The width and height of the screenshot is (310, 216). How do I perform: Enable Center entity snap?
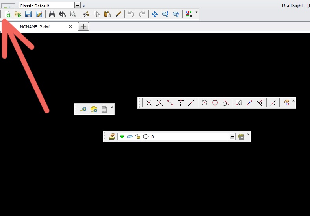pos(204,103)
